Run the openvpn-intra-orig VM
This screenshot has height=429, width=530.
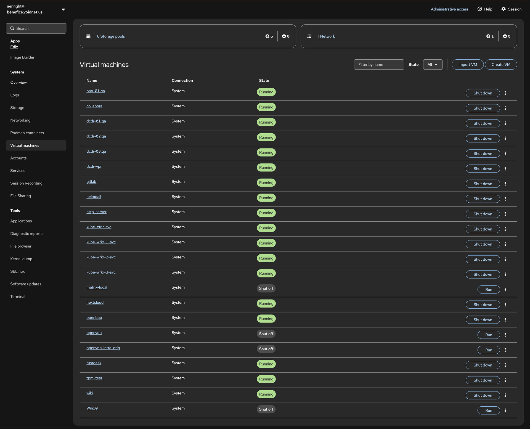tap(489, 350)
